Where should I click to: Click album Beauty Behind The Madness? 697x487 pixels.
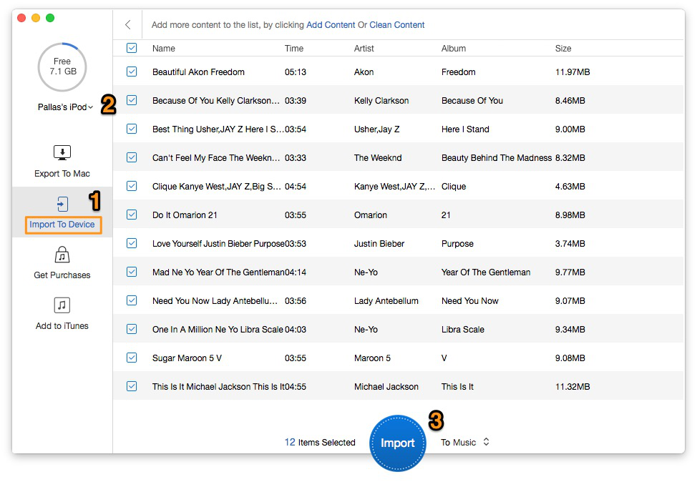(497, 158)
